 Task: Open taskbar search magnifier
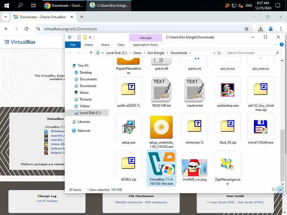point(20,6)
